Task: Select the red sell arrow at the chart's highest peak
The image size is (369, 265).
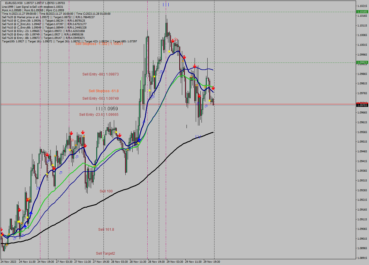Action: pyautogui.click(x=172, y=41)
